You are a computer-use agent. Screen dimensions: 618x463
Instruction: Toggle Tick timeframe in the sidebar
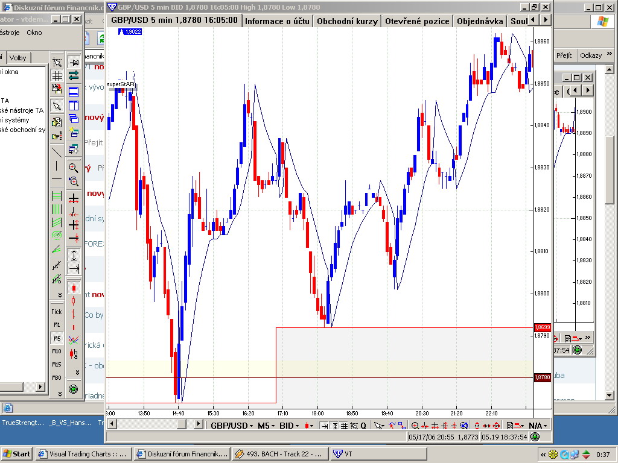click(57, 312)
